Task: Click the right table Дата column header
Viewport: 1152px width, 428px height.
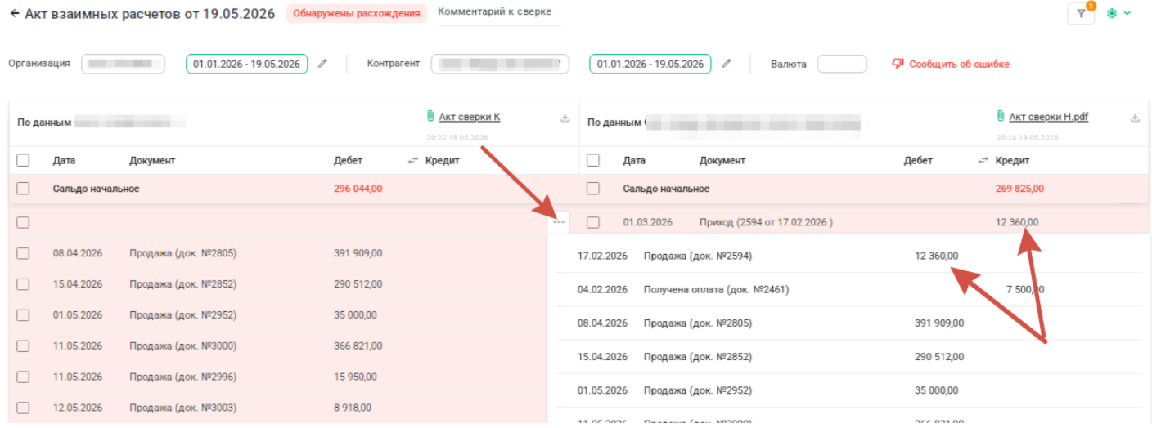Action: (x=634, y=161)
